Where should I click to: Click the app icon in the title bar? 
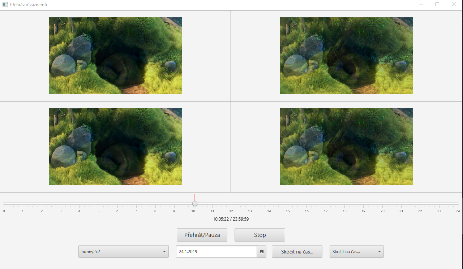point(5,5)
